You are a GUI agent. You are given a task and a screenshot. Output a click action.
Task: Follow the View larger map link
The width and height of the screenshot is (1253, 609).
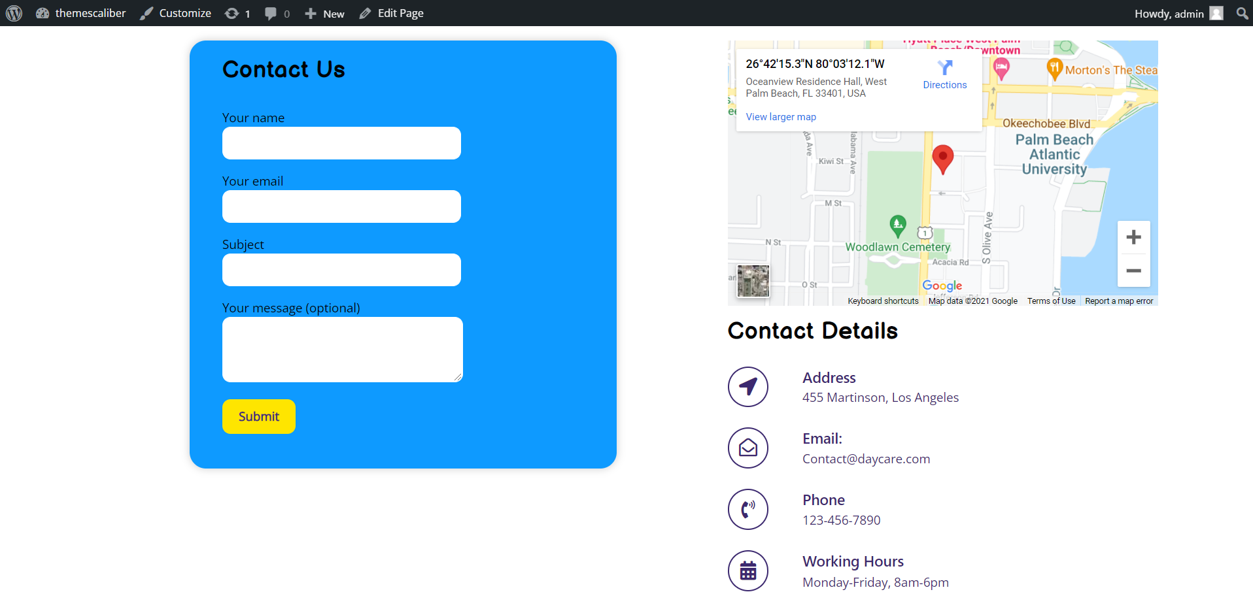point(781,117)
